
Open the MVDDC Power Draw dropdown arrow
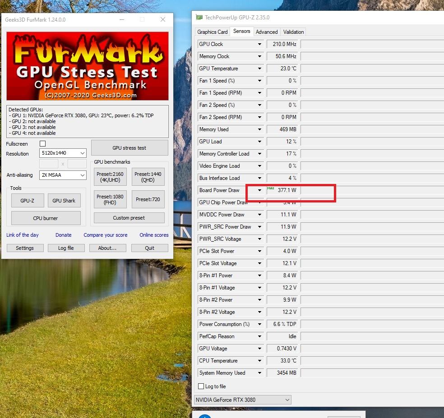pyautogui.click(x=259, y=215)
